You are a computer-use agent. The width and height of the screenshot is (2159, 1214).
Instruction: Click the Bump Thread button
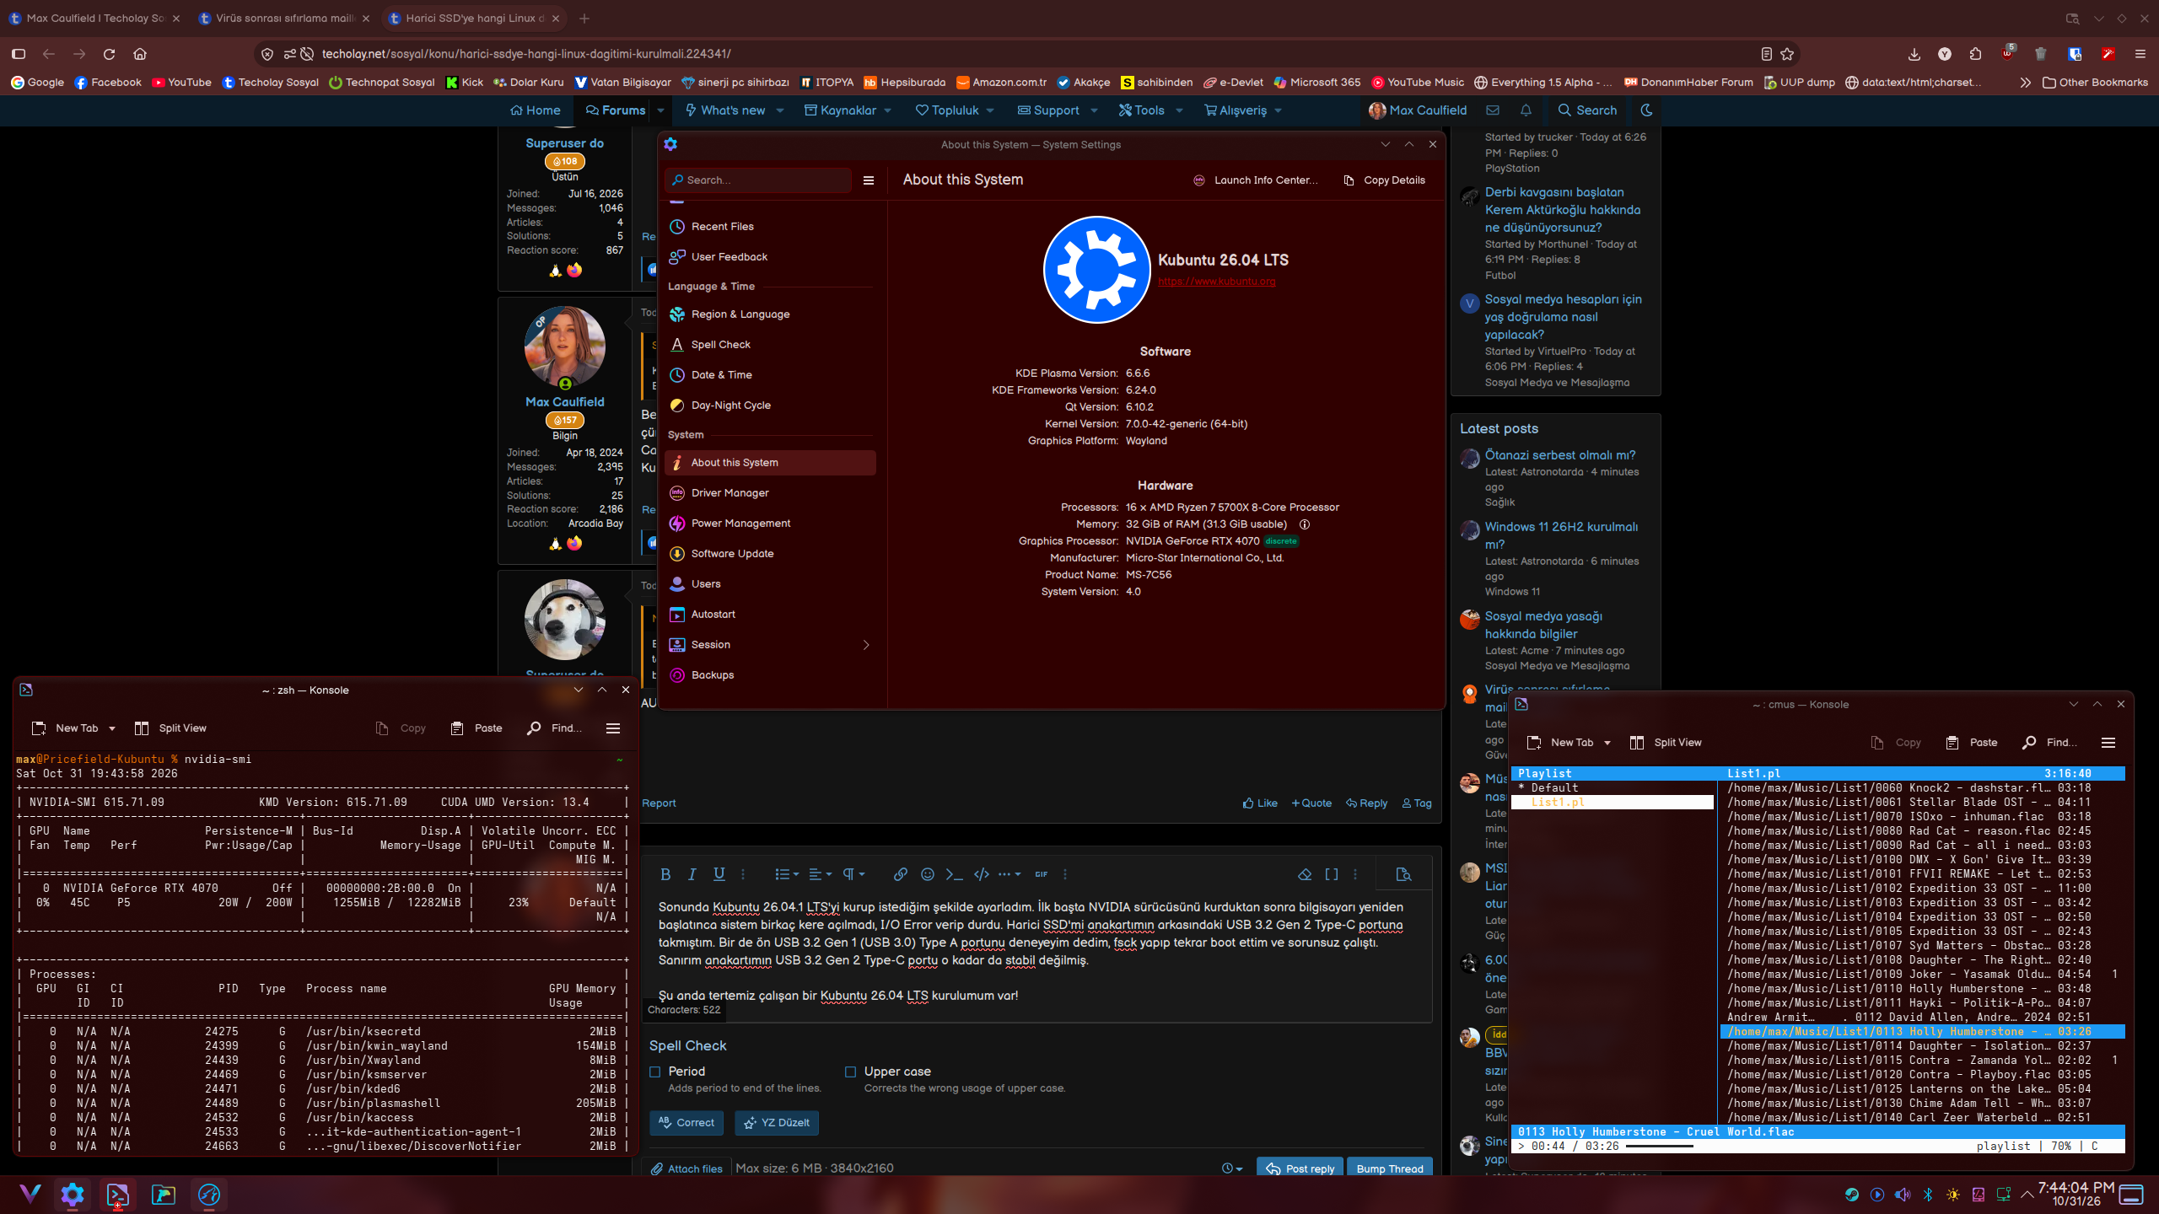pyautogui.click(x=1390, y=1168)
